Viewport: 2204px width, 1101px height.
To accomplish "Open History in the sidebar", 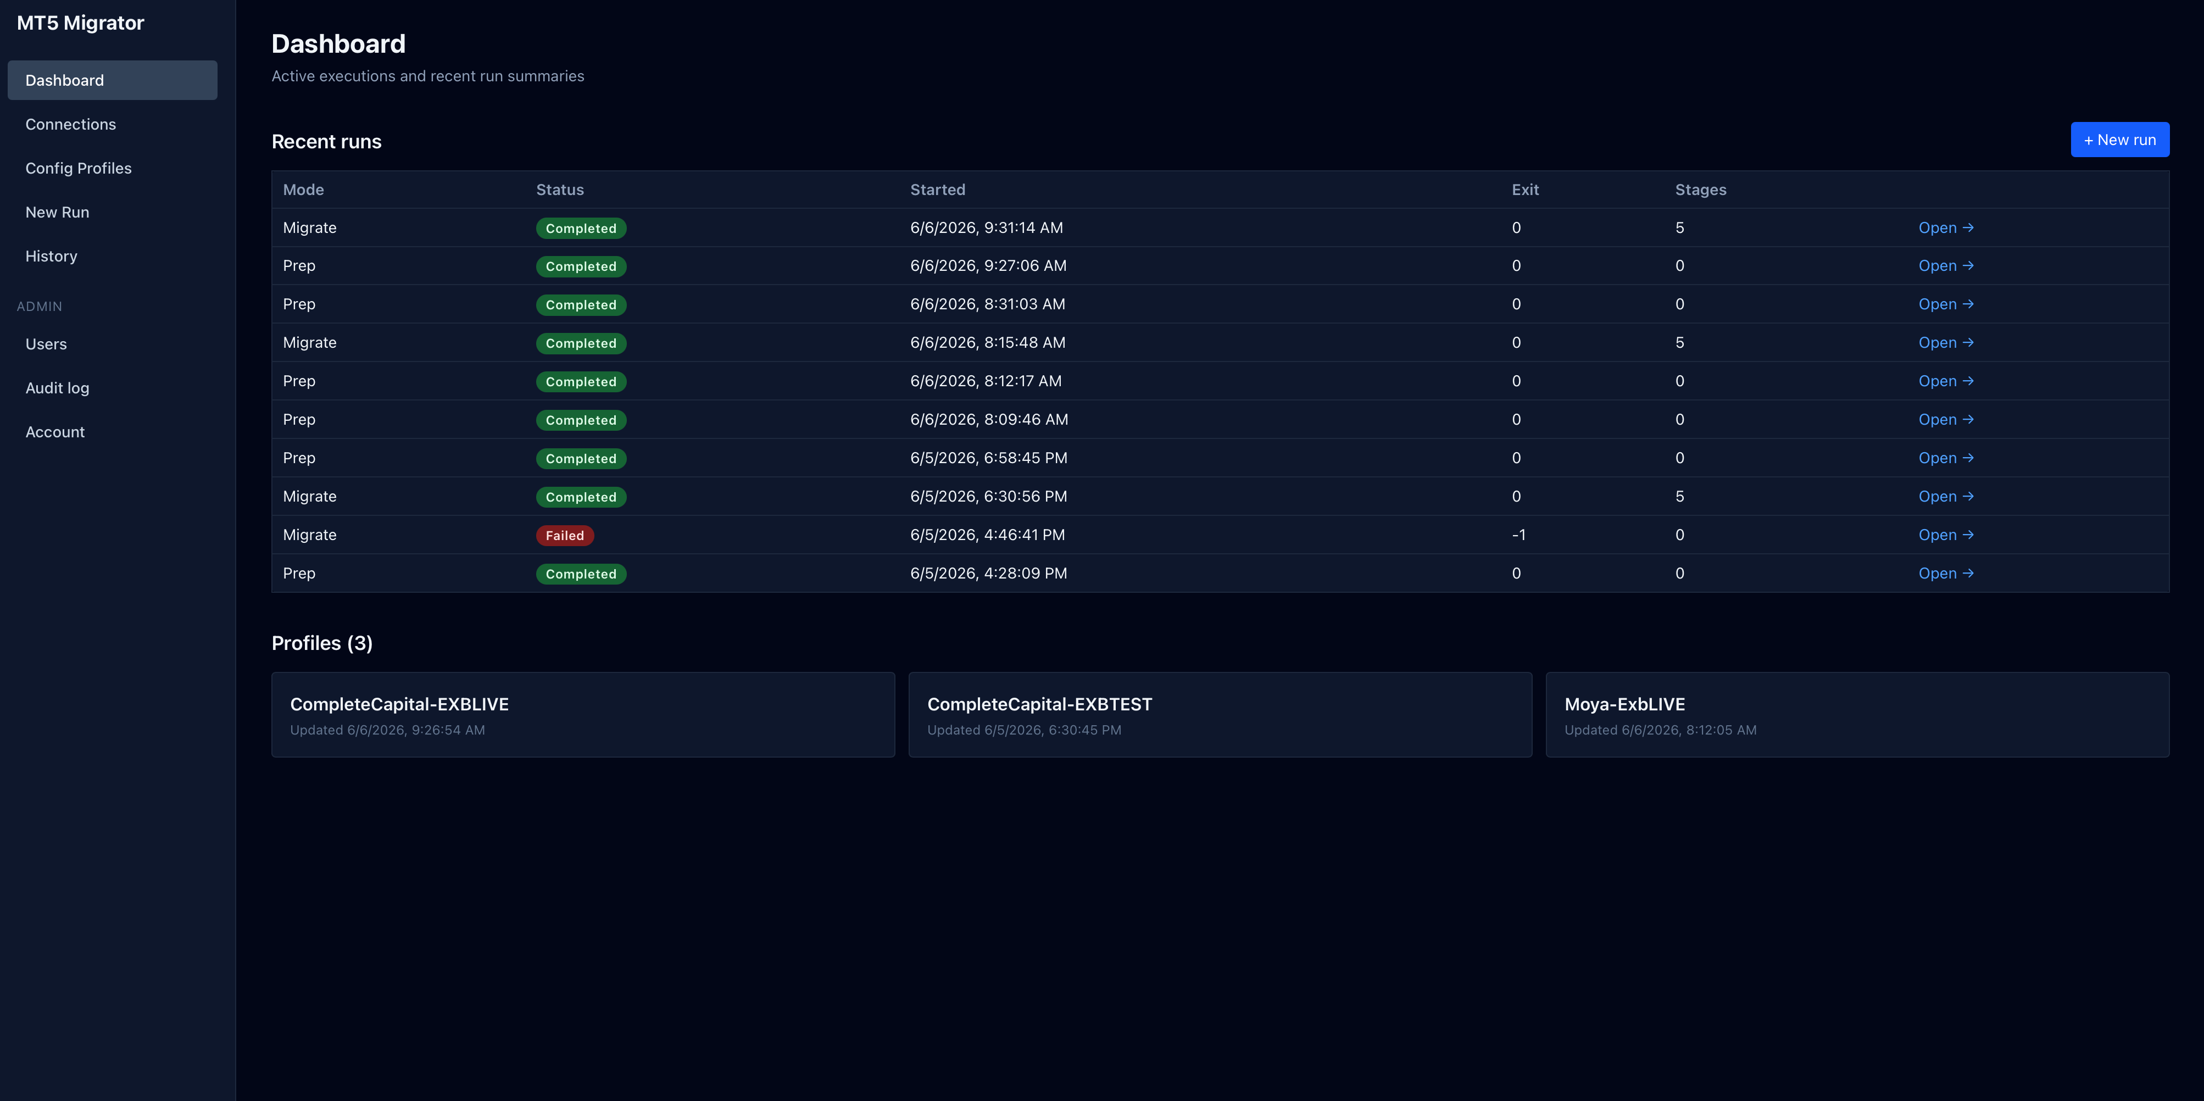I will pyautogui.click(x=112, y=256).
